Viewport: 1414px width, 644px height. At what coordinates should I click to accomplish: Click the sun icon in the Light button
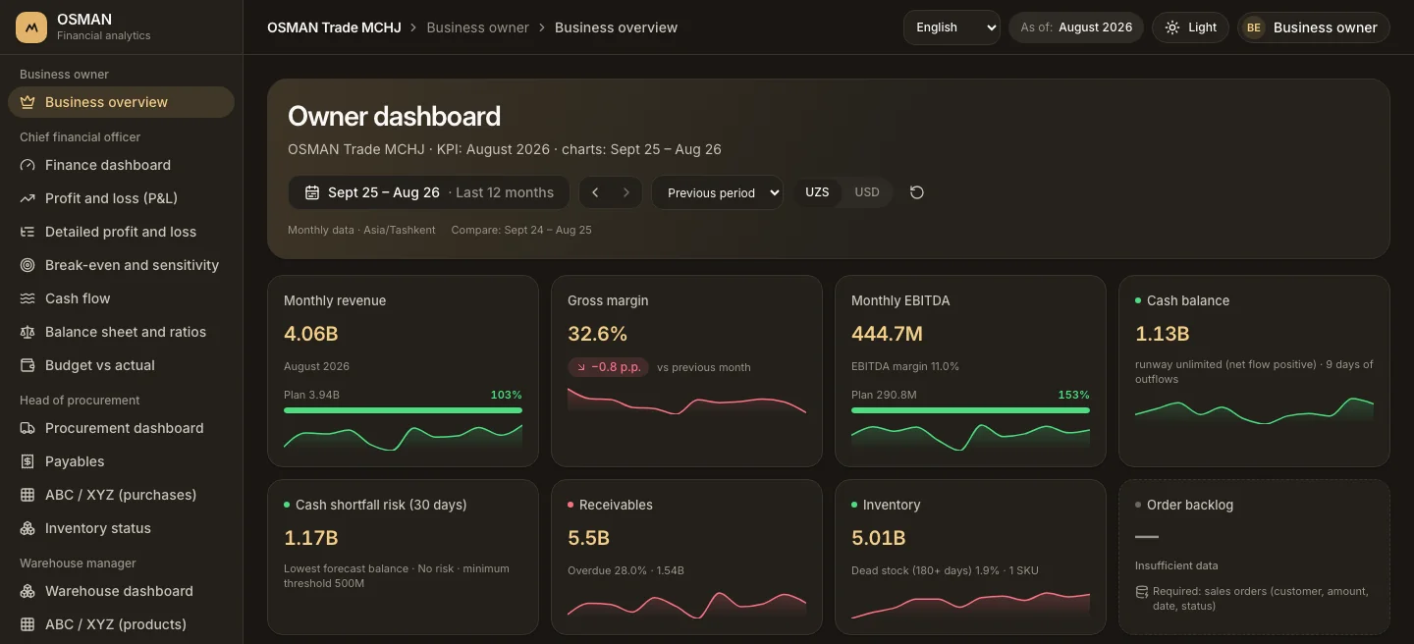(1172, 27)
